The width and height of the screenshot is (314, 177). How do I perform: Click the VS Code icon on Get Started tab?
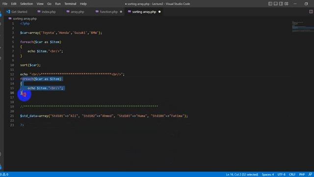8,12
